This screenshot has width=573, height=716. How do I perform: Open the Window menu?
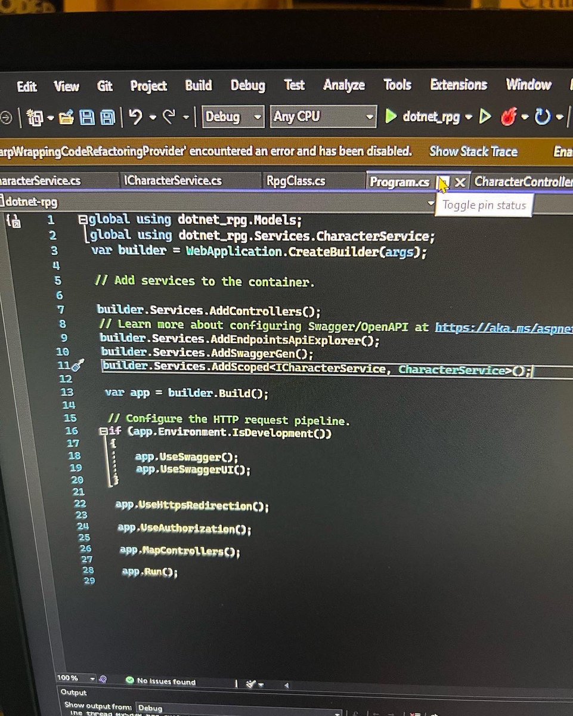(x=528, y=84)
